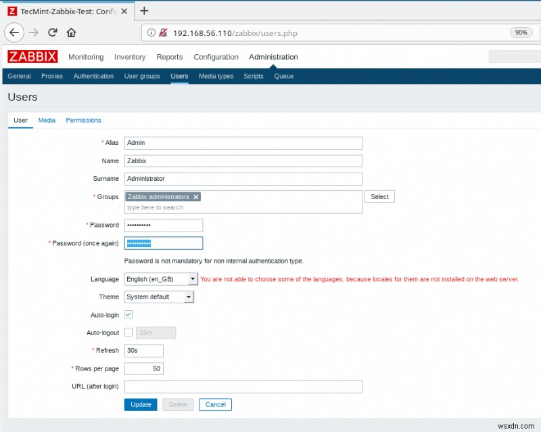Click the Password field
Image resolution: width=541 pixels, height=432 pixels.
(164, 225)
